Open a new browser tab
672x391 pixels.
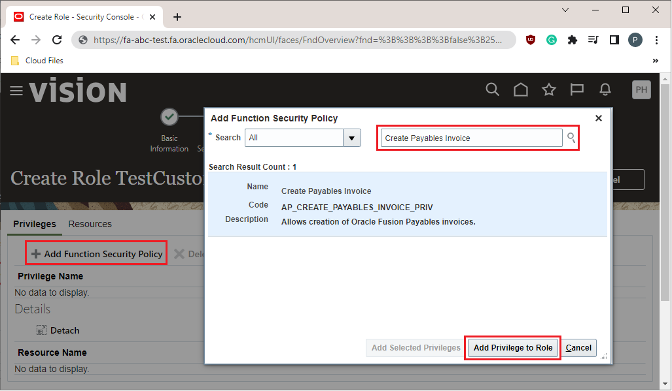point(177,17)
